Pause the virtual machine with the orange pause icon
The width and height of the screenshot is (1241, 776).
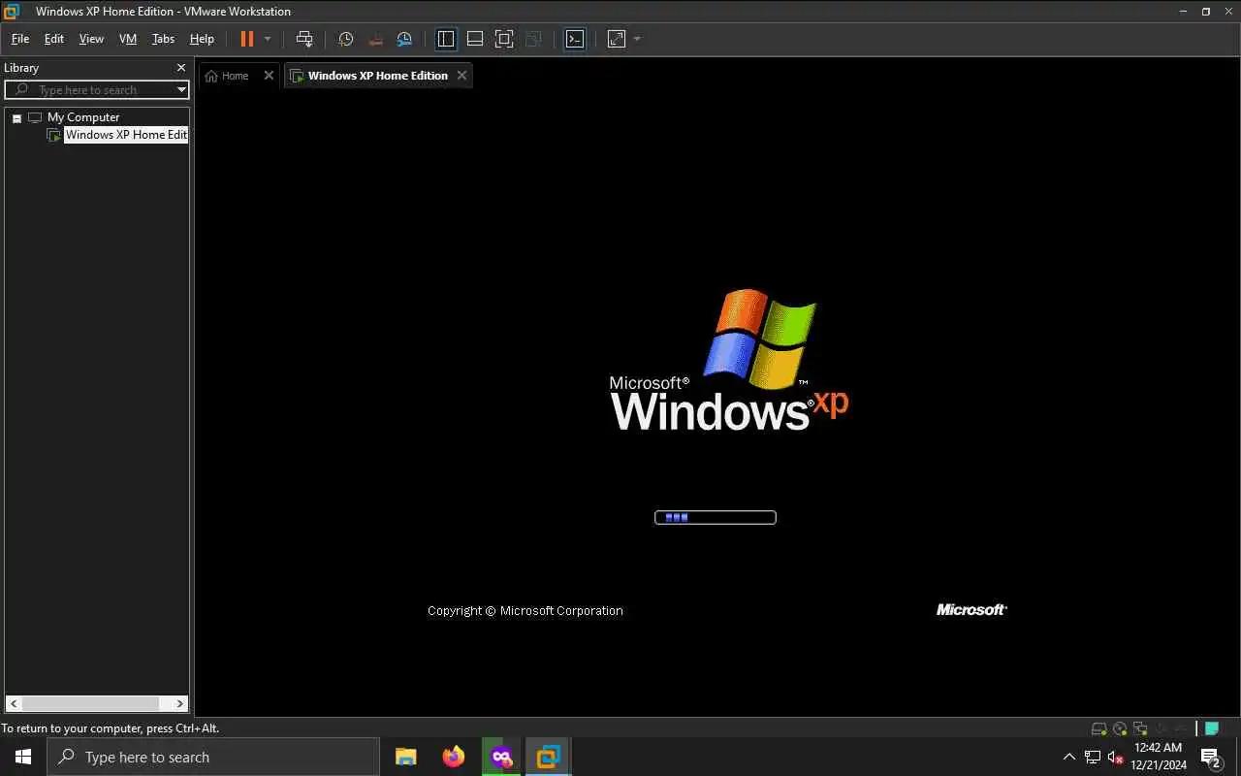click(246, 39)
